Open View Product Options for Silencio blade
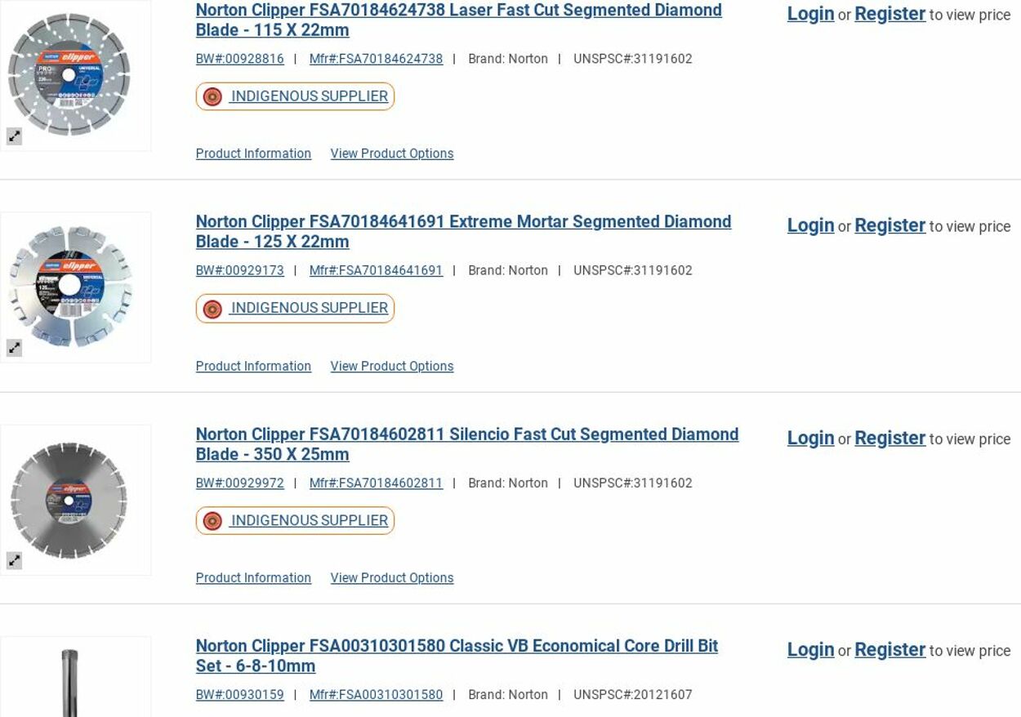 click(391, 577)
